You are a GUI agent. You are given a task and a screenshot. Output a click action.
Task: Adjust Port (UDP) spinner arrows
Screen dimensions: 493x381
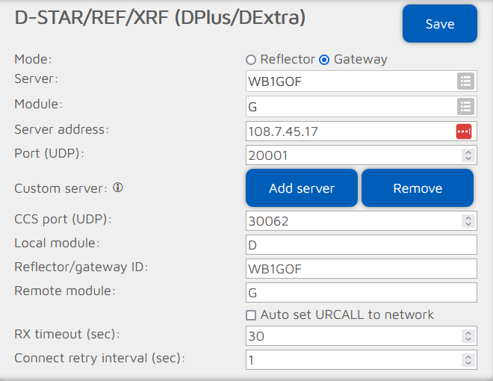click(468, 155)
